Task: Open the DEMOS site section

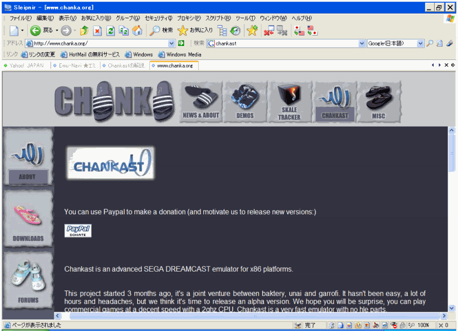Action: point(245,102)
